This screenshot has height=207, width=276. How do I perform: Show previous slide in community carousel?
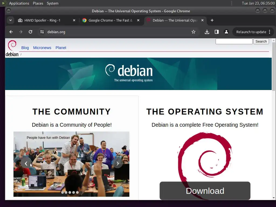26,163
